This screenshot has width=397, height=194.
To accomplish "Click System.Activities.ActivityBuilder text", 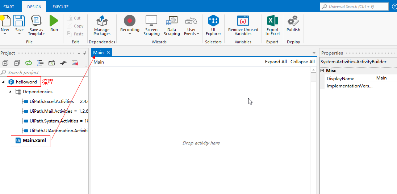I will point(354,62).
